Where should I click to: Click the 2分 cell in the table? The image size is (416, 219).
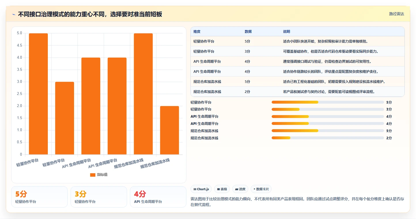247,92
